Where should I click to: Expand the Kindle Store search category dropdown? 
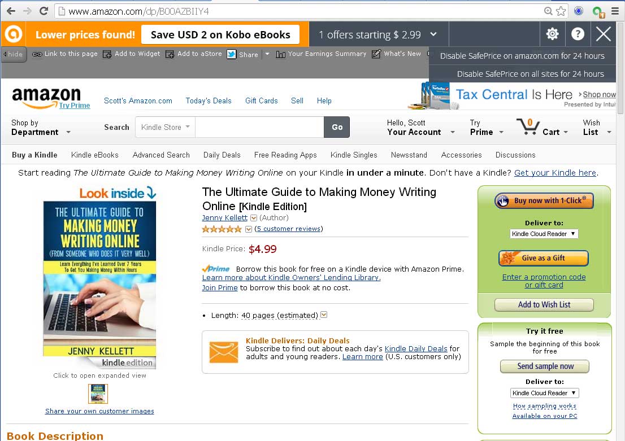pos(165,128)
